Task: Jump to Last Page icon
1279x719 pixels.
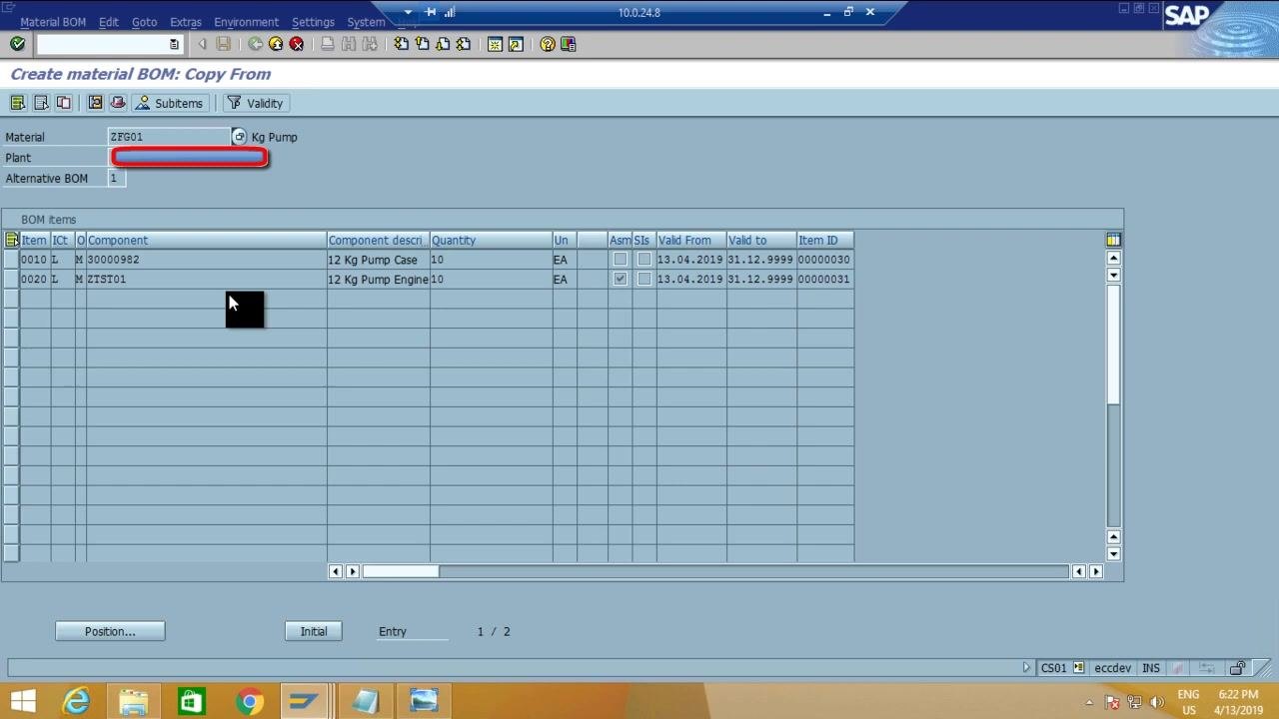Action: point(464,44)
